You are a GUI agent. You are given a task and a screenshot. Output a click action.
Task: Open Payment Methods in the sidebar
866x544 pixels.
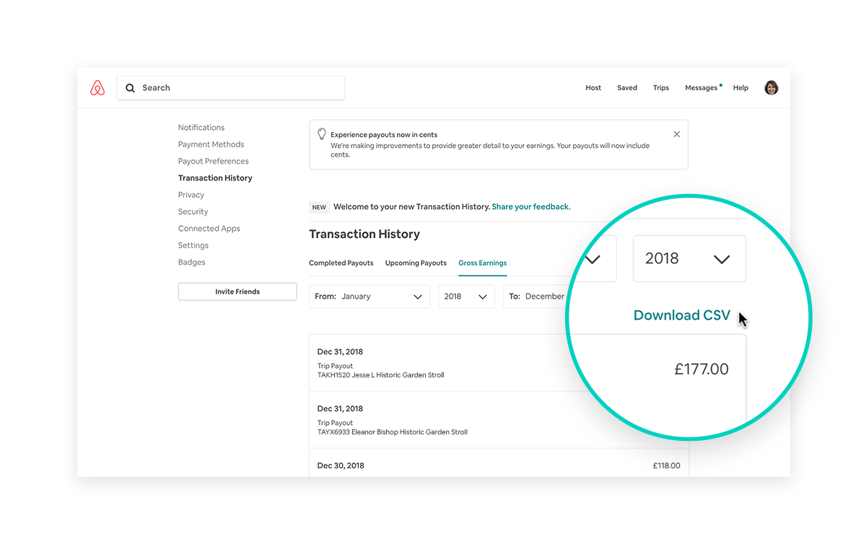tap(211, 144)
